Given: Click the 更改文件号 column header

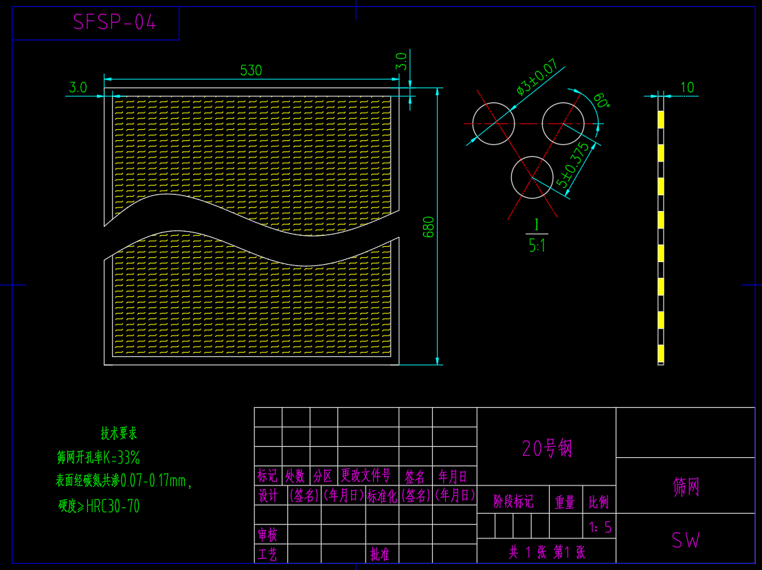Looking at the screenshot, I should (366, 475).
